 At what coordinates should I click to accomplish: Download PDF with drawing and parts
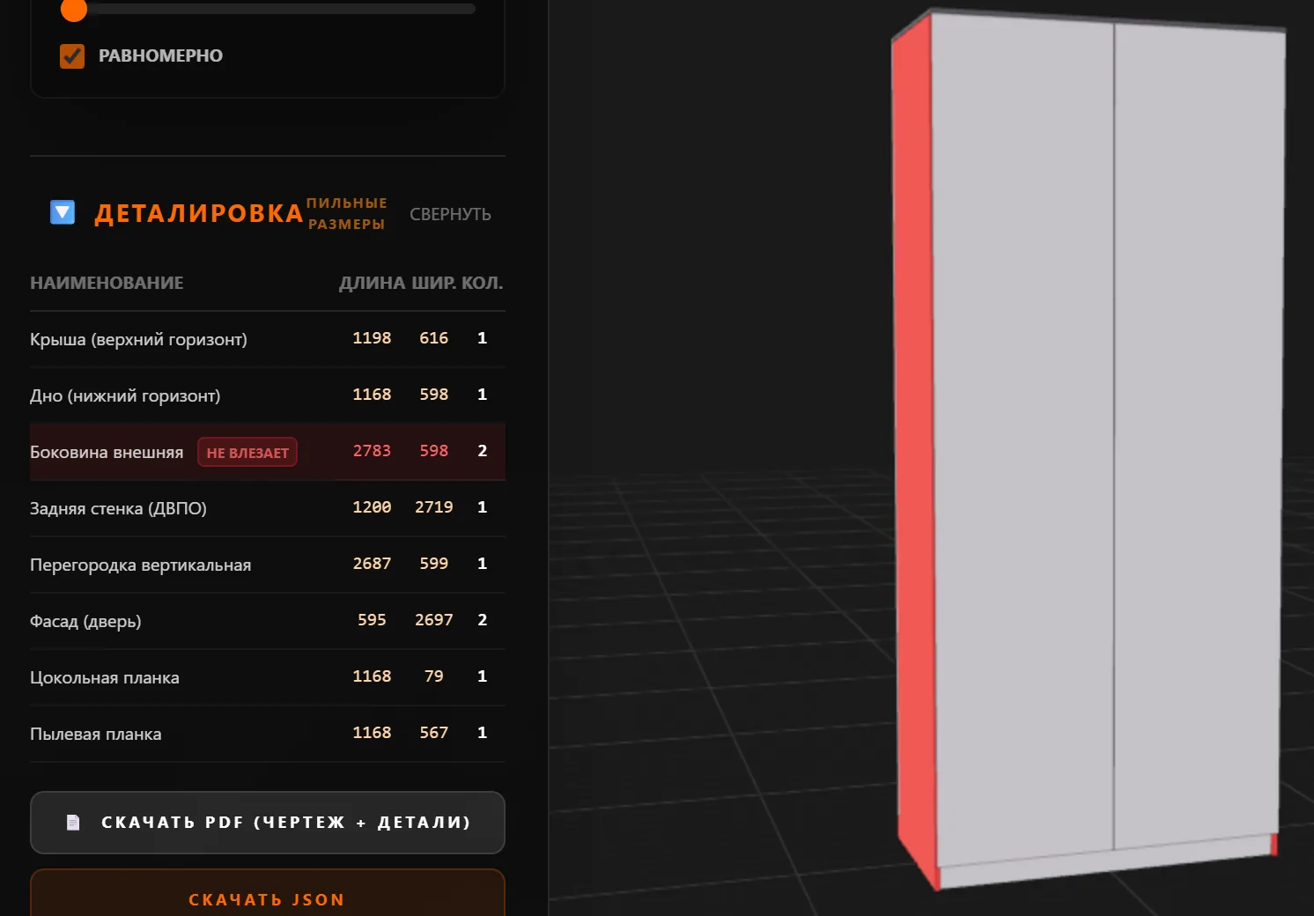[268, 823]
